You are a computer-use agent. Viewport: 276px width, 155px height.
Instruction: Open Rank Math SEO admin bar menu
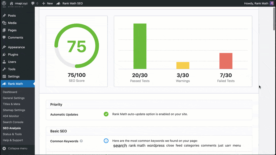point(70,3)
